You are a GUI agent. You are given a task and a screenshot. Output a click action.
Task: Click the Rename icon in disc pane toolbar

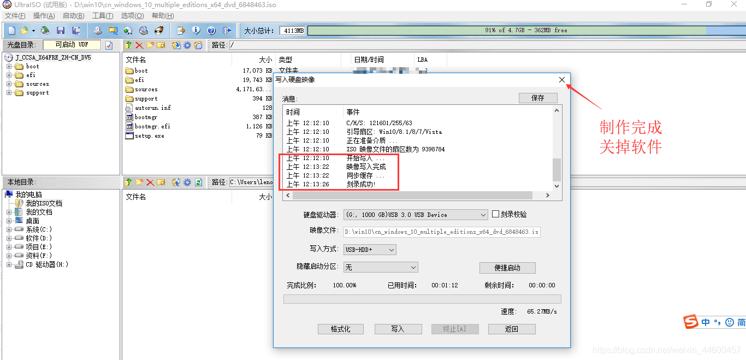tap(161, 45)
